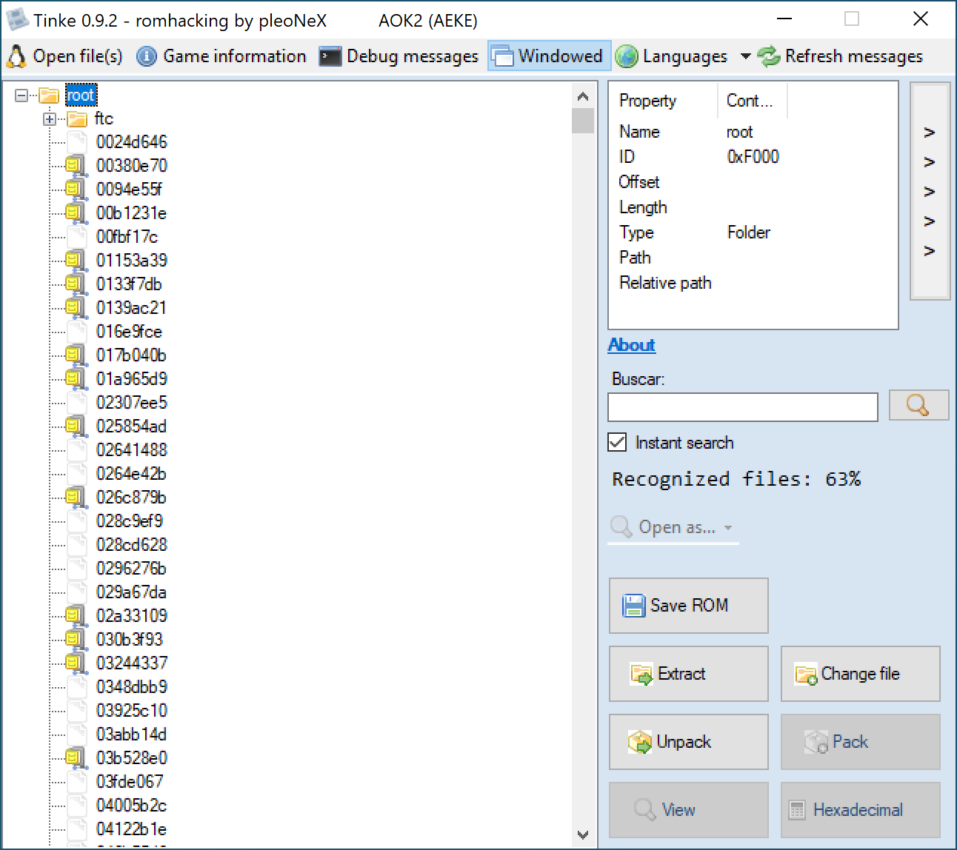Click the Open file(s) penguin icon

coord(16,56)
